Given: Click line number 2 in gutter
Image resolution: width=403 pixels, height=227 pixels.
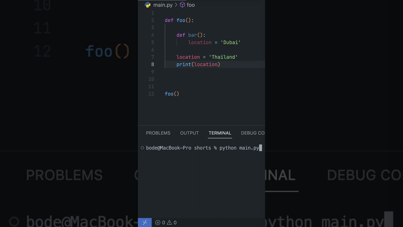Looking at the screenshot, I should (153, 20).
